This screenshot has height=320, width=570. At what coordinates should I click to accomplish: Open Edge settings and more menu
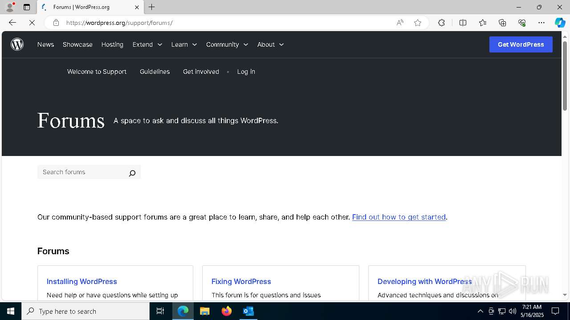541,23
